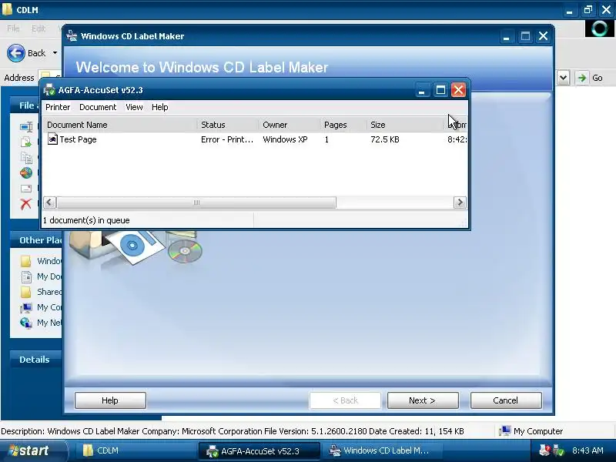Click the Pages column header

(x=343, y=125)
